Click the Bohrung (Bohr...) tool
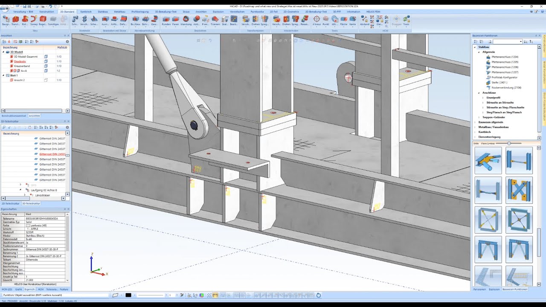Image resolution: width=546 pixels, height=307 pixels. tap(145, 20)
